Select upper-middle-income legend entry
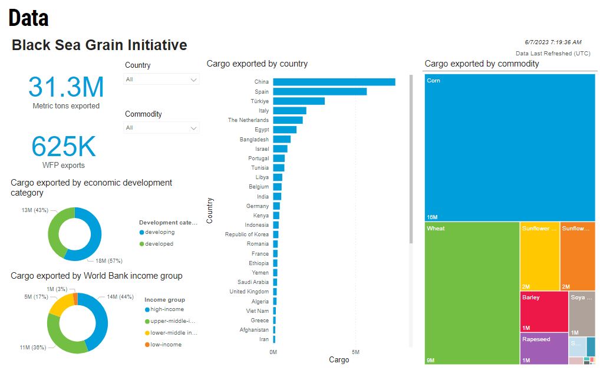Image resolution: width=600 pixels, height=370 pixels. (x=170, y=321)
